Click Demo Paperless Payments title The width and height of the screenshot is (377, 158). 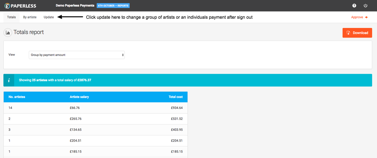pos(75,6)
